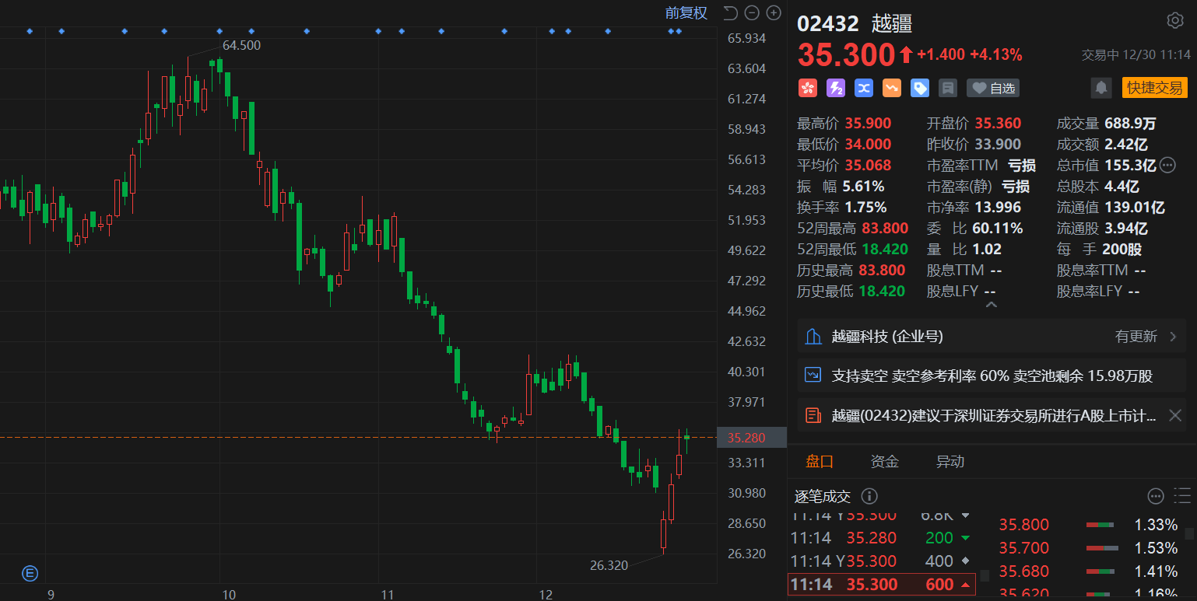Viewport: 1197px width, 601px height.
Task: Expand 越疆科技 企业号 row arrow
Action: click(1173, 337)
